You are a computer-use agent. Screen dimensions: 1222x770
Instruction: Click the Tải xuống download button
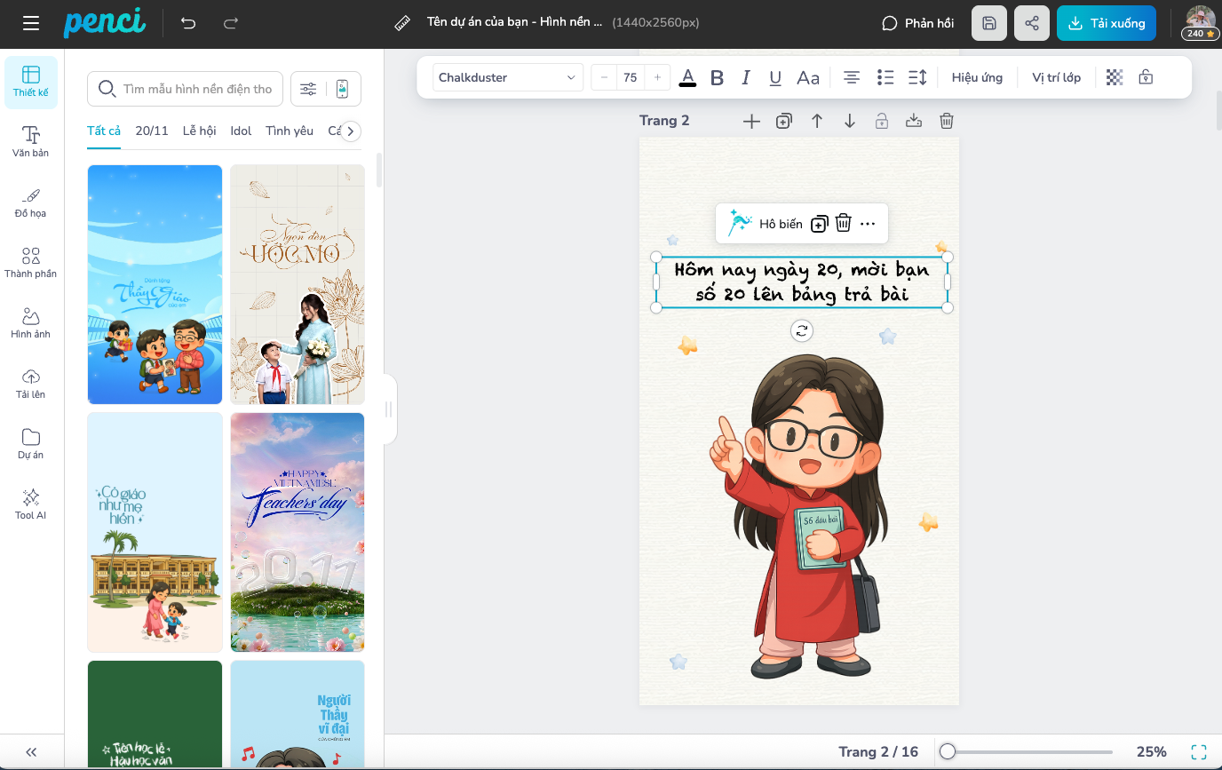click(x=1106, y=24)
